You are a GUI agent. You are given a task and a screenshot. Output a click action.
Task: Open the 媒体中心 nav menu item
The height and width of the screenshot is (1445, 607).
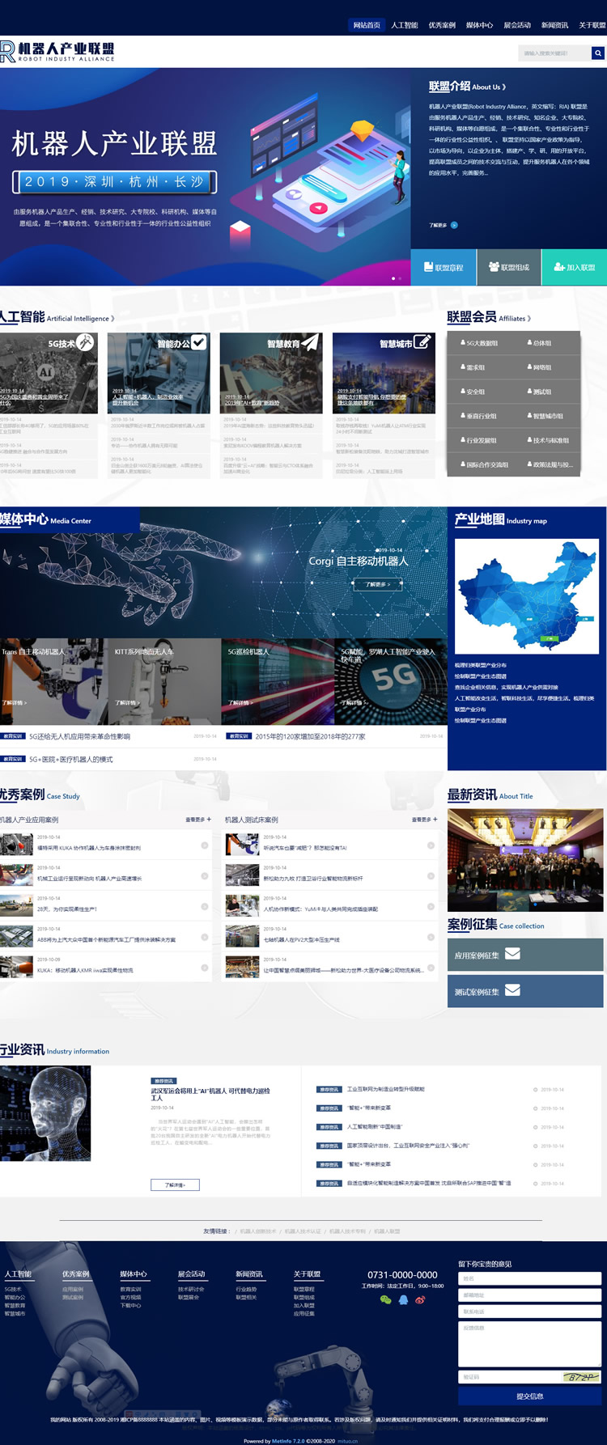[x=479, y=25]
